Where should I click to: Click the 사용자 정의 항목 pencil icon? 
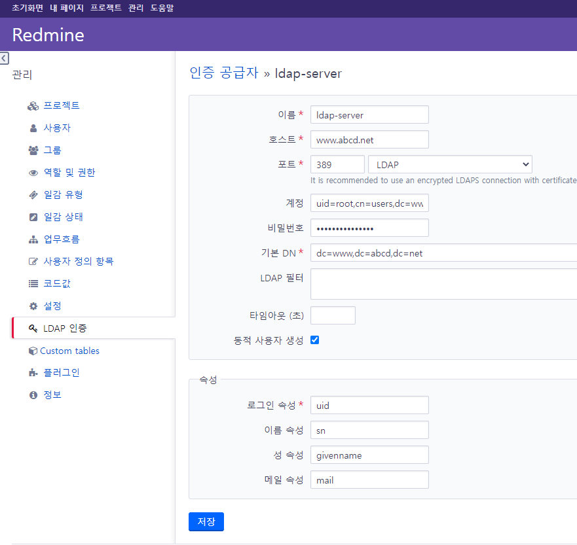tap(33, 262)
